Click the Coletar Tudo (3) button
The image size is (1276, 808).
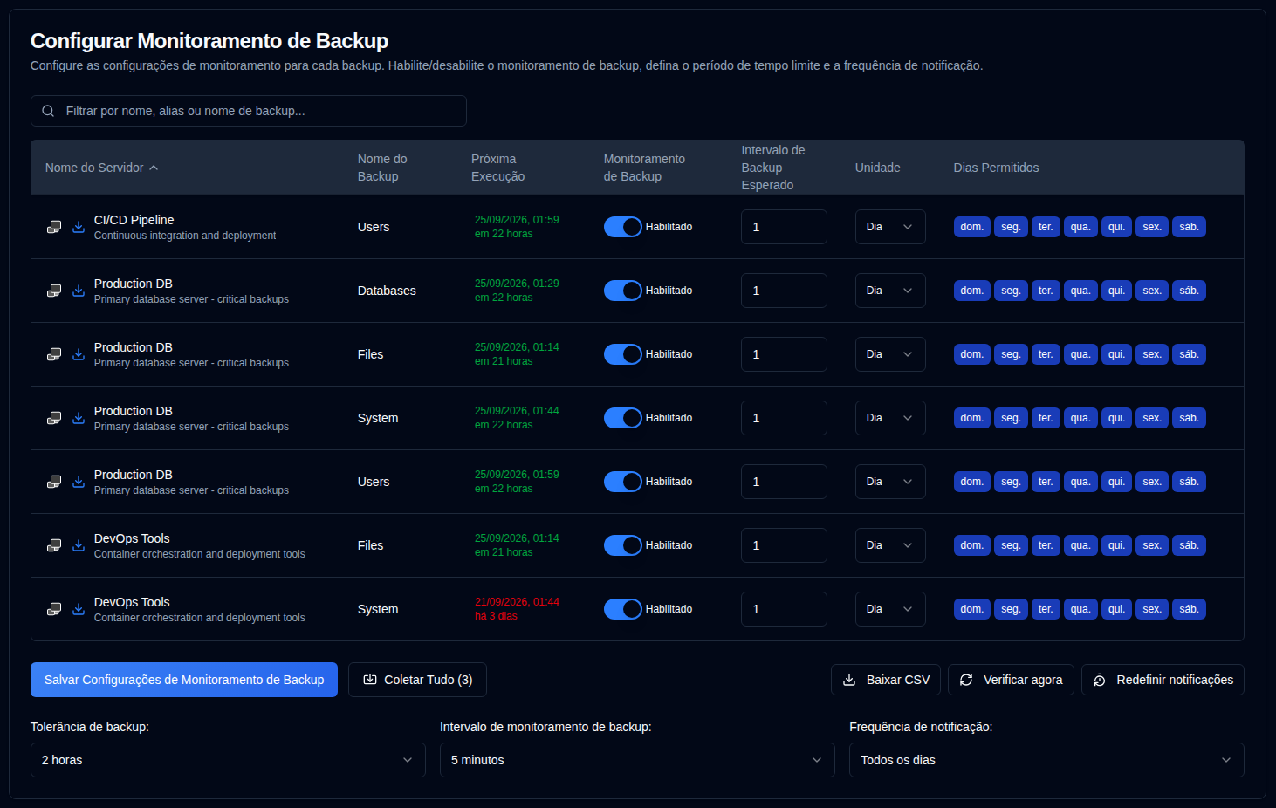tap(417, 680)
